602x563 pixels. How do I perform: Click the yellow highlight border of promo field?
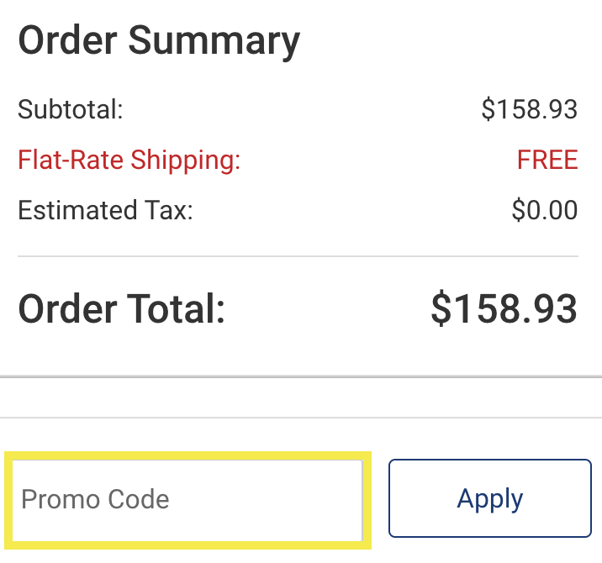click(x=187, y=455)
